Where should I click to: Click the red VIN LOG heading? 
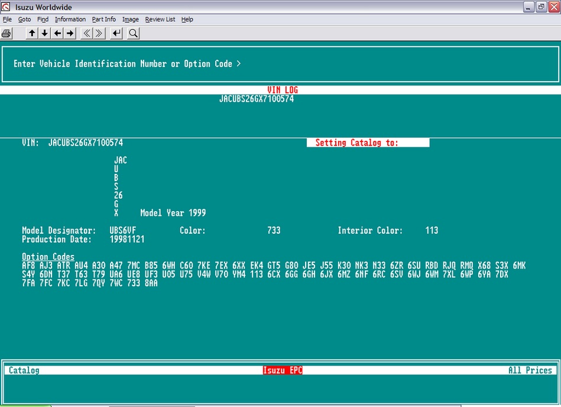click(x=283, y=90)
